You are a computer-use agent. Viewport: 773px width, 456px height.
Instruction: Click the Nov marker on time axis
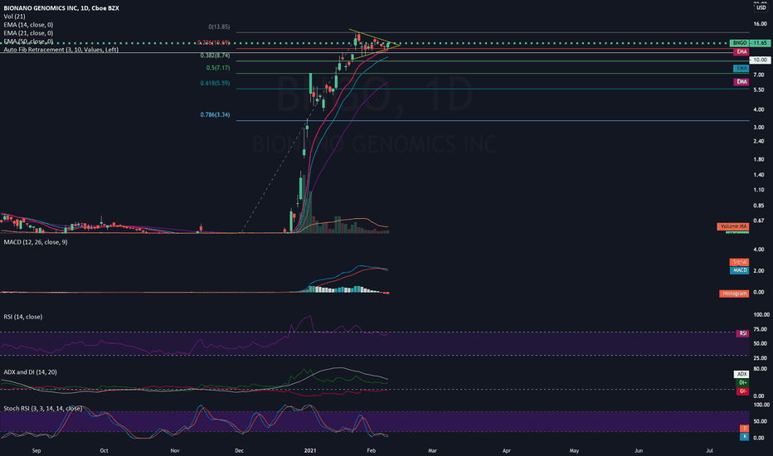(174, 450)
